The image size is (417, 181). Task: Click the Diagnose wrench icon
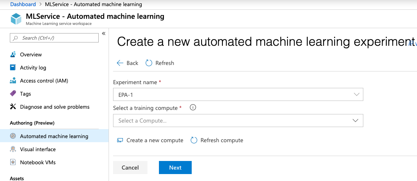tap(13, 107)
